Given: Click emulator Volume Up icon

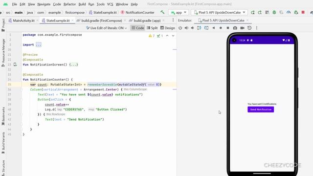Looking at the screenshot, I should (x=186, y=28).
